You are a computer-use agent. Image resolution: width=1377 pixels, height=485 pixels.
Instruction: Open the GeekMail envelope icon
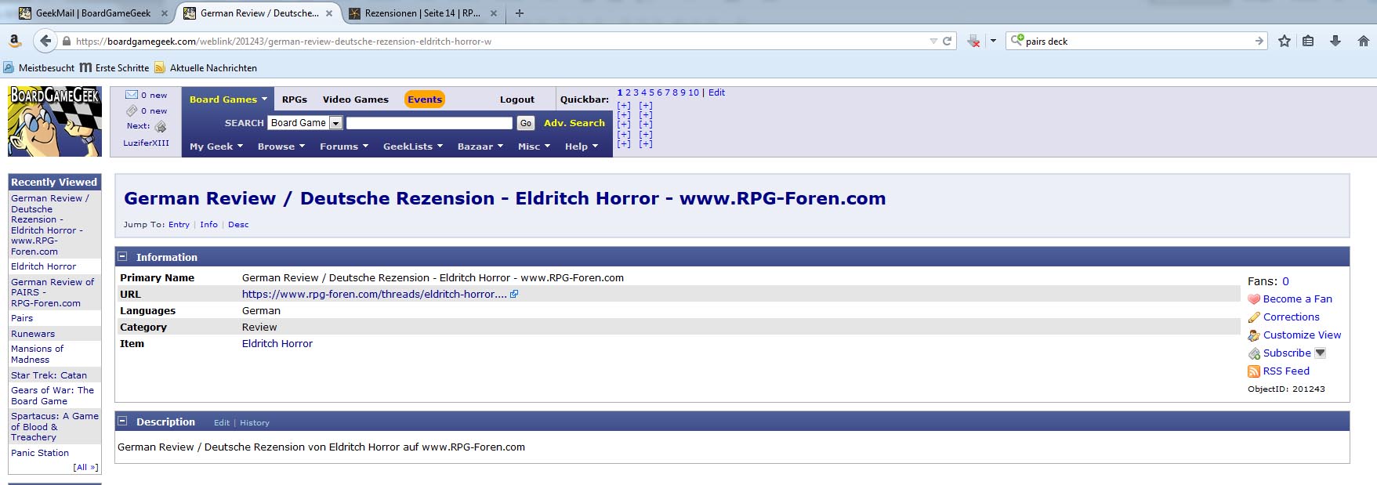pyautogui.click(x=132, y=95)
